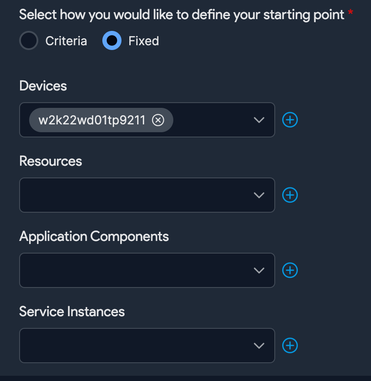Open the Resources dropdown arrow
The height and width of the screenshot is (381, 371).
pos(259,195)
